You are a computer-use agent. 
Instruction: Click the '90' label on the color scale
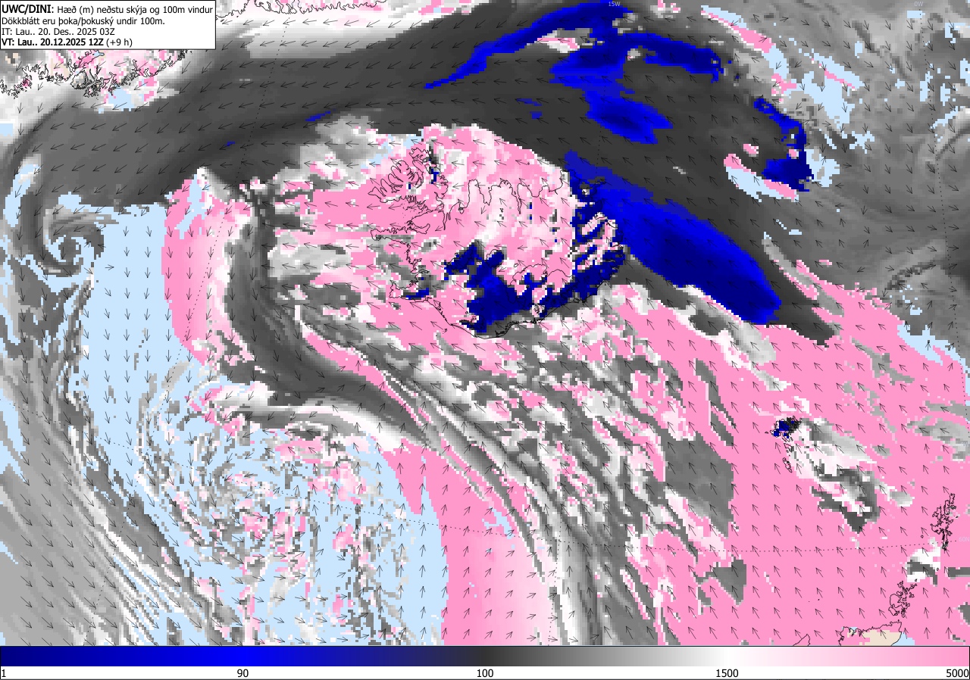pos(242,673)
